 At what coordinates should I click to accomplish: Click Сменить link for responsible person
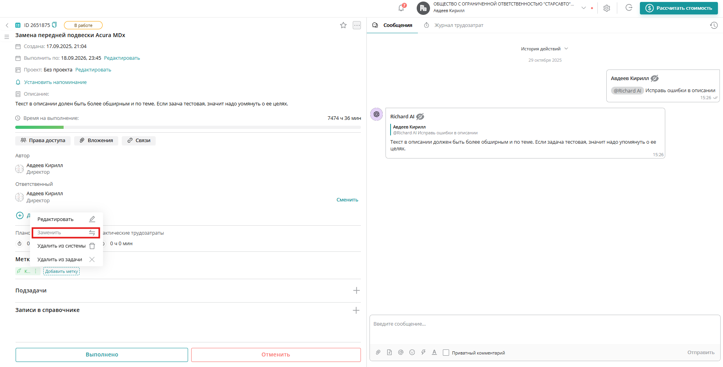point(347,200)
